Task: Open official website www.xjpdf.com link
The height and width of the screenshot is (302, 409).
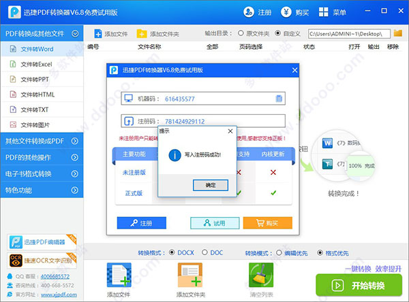Action: (59, 295)
